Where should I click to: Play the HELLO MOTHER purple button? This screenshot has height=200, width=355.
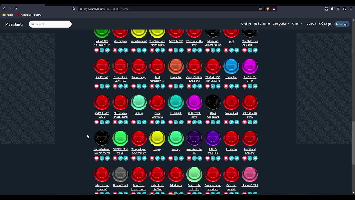pos(213,139)
